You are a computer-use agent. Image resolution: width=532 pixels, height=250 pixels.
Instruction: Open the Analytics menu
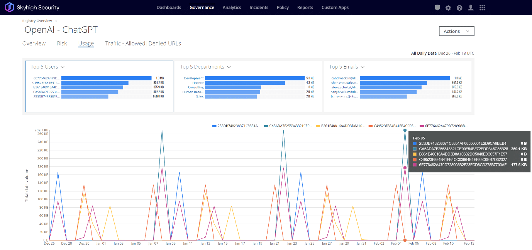pos(232,8)
